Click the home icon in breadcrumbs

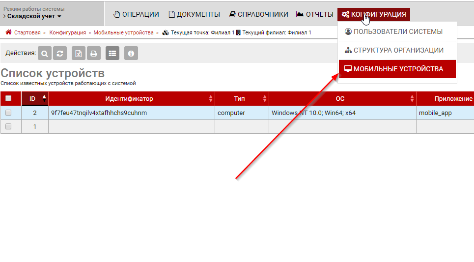(8, 32)
